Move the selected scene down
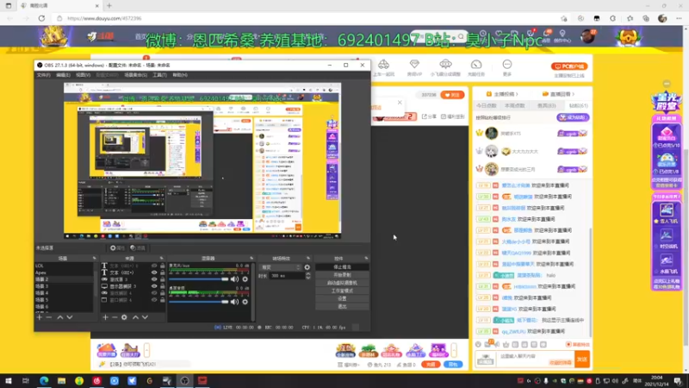 click(x=70, y=317)
